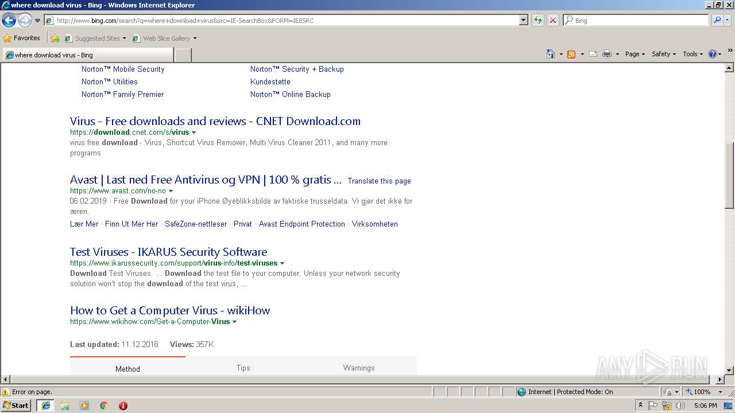Open Google Chrome taskbar icon
735x413 pixels.
[104, 406]
